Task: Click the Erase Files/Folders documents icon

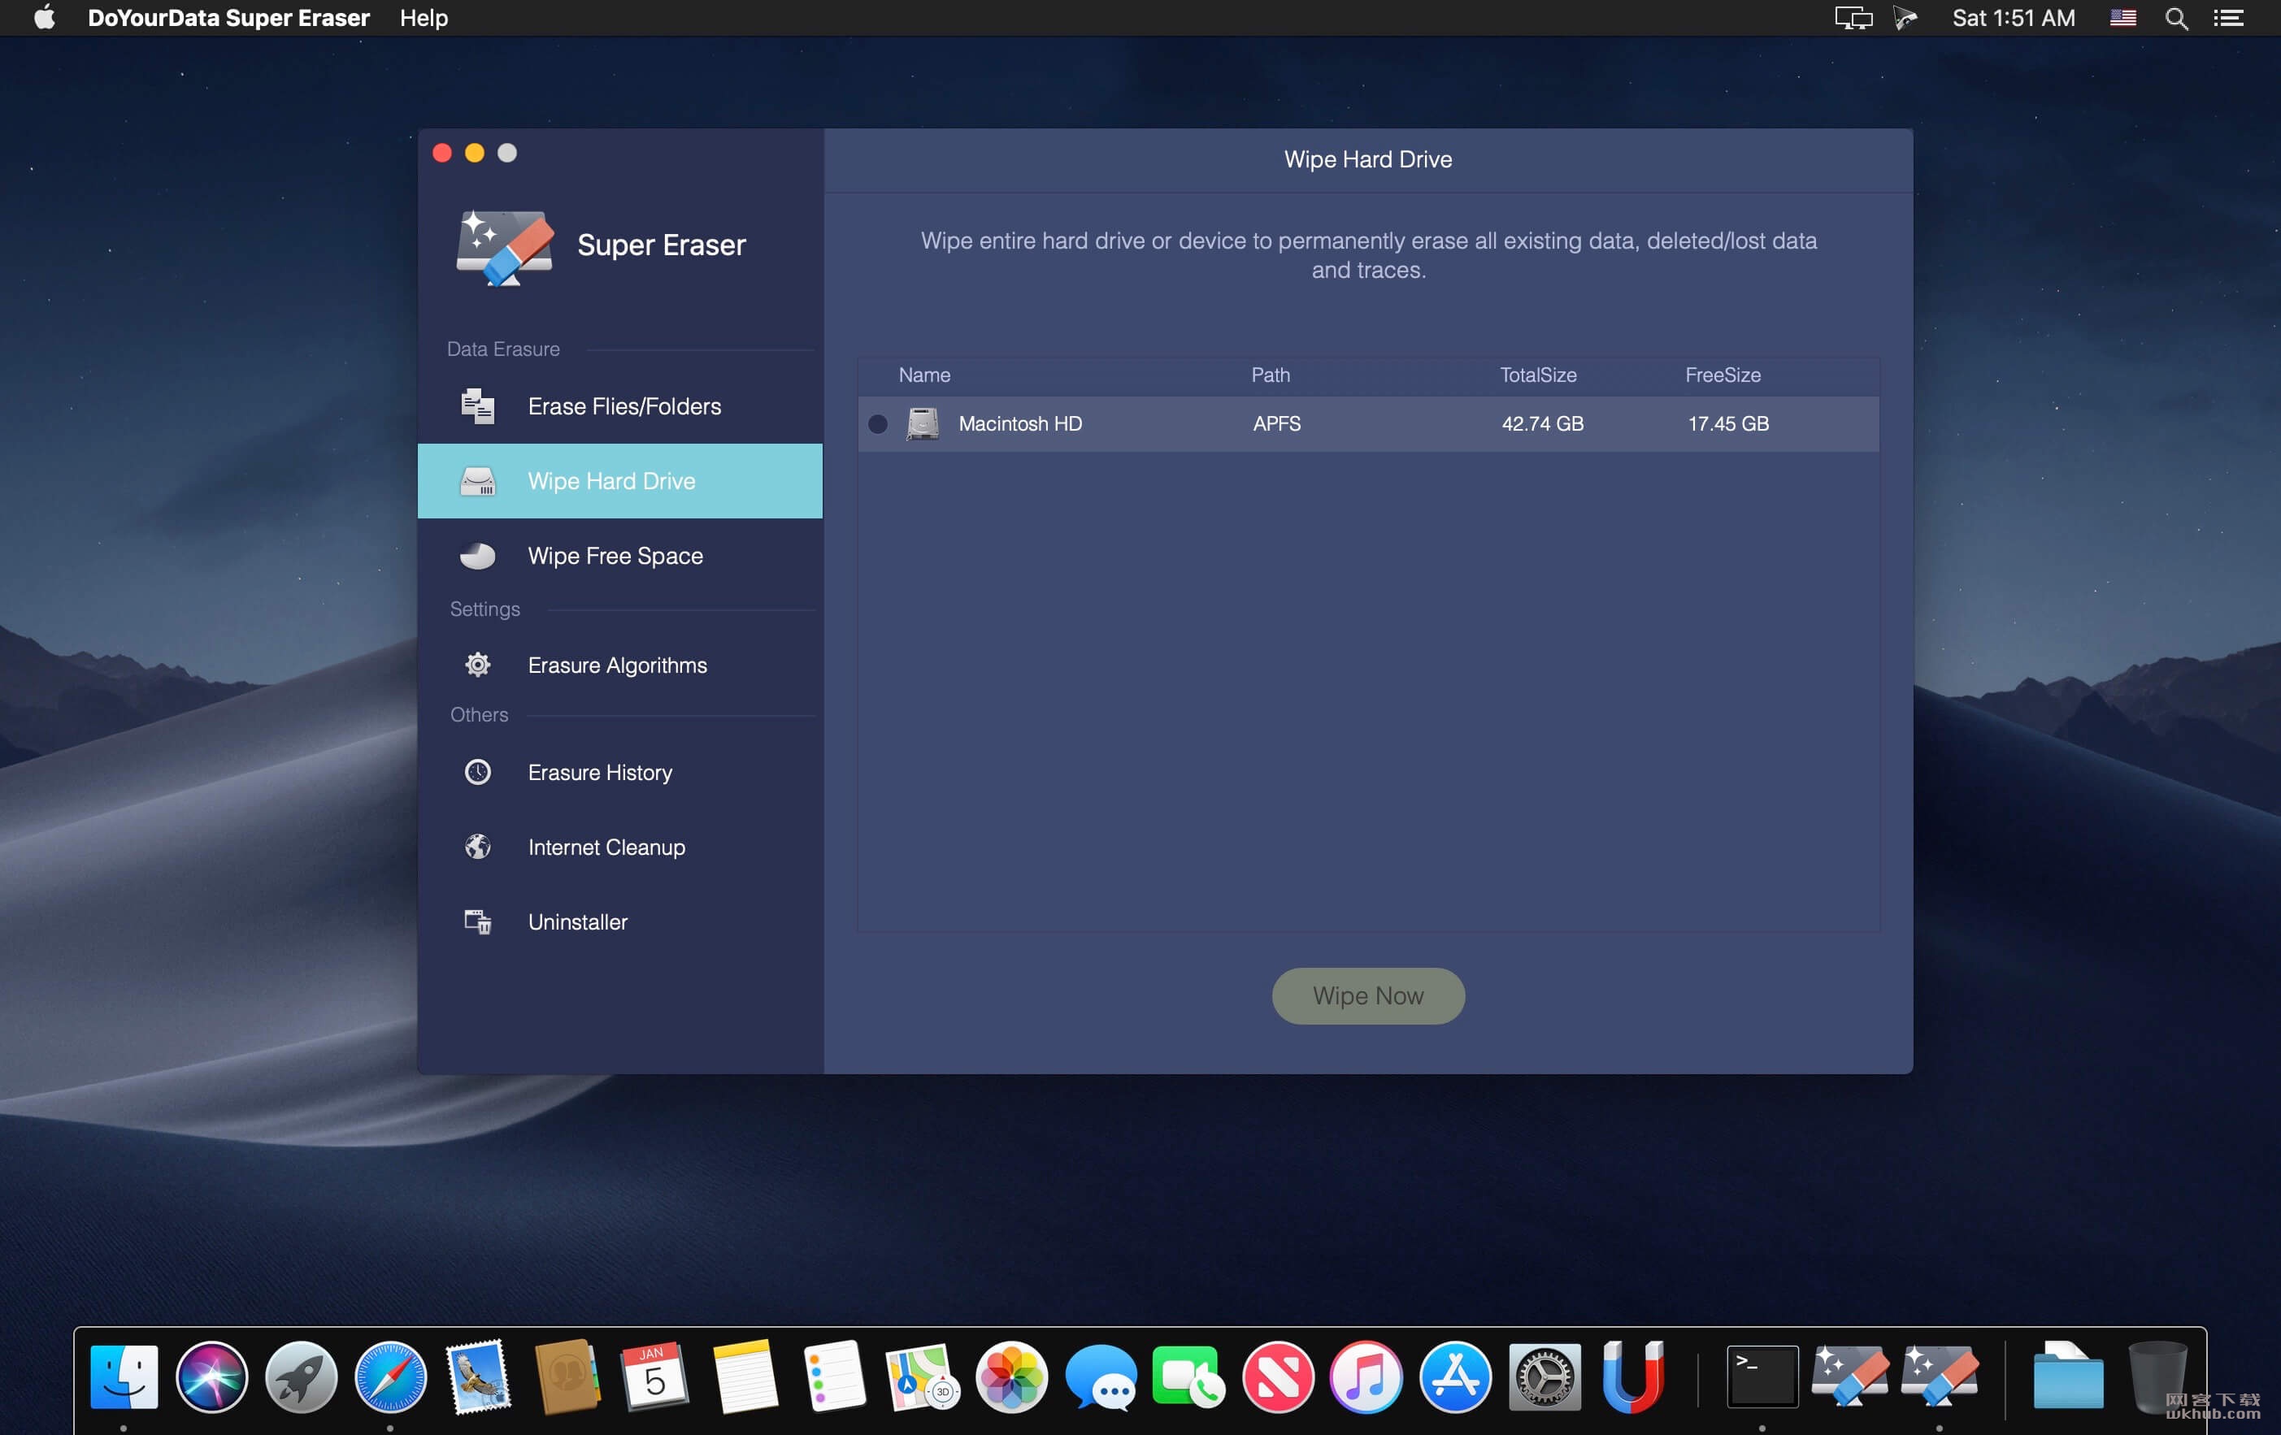Action: 477,406
